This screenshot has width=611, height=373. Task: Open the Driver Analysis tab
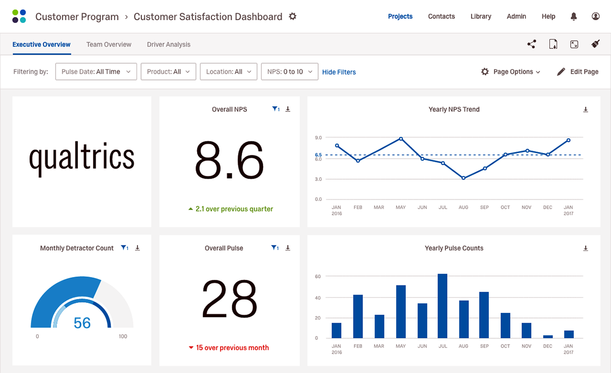[169, 44]
